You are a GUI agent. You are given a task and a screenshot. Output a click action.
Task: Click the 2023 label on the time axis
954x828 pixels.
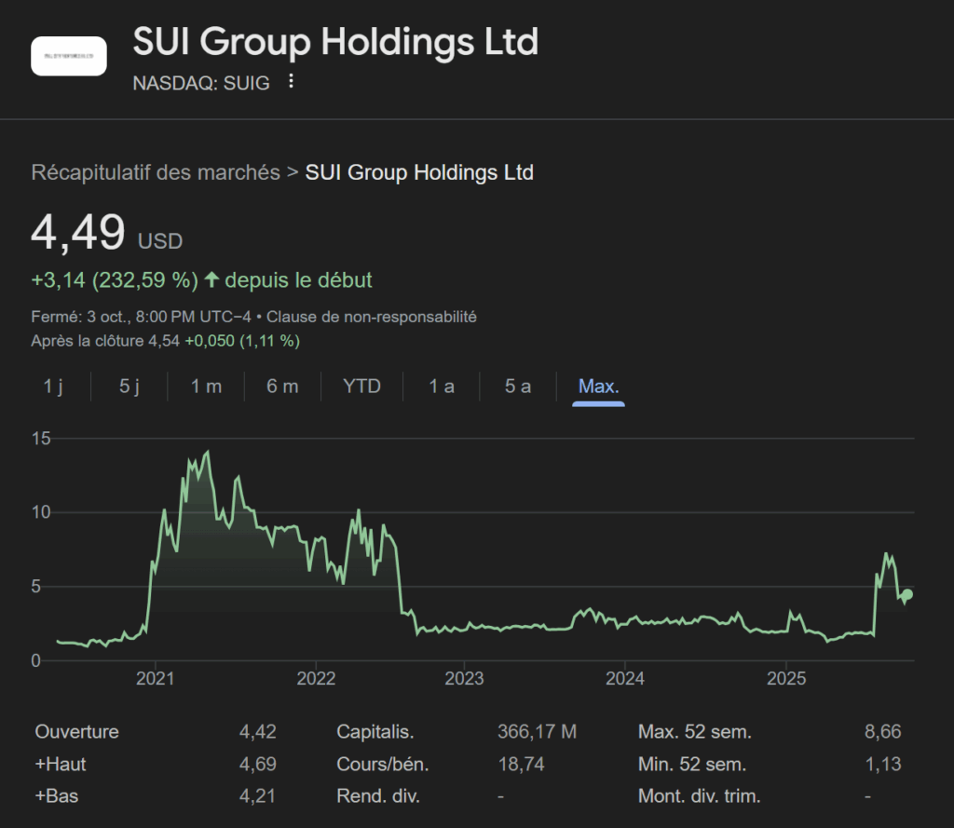point(464,677)
